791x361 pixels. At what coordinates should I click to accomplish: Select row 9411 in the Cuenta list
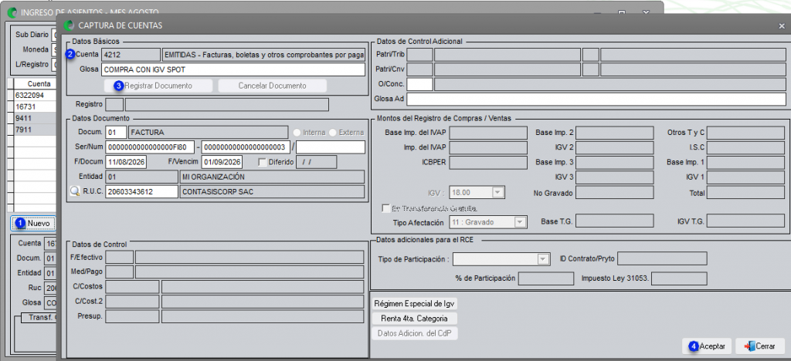(33, 118)
